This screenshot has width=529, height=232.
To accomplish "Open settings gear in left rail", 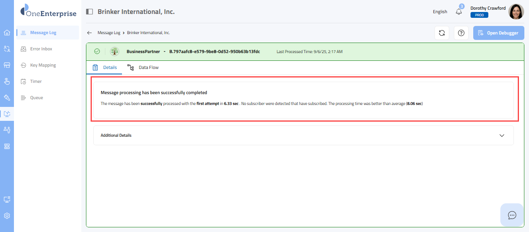I will 7,216.
